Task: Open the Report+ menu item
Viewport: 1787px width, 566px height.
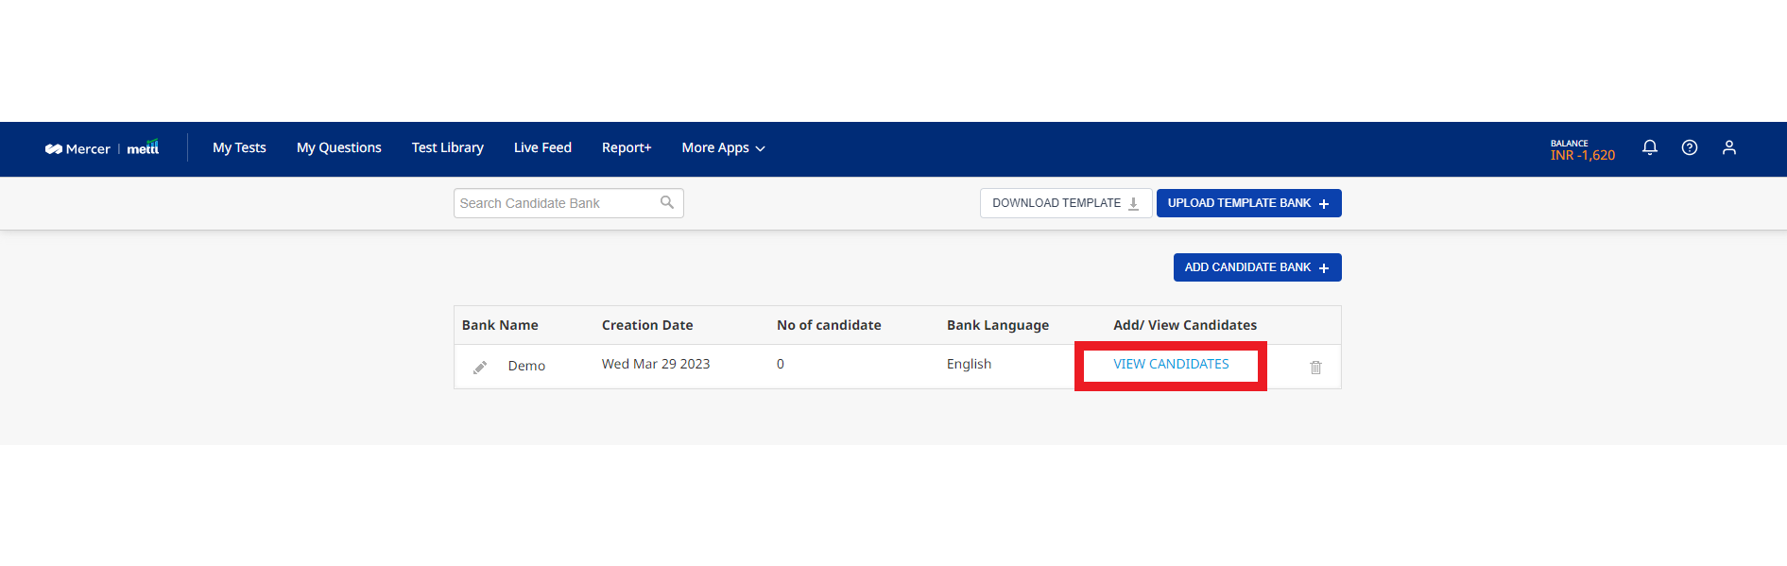Action: 627,147
